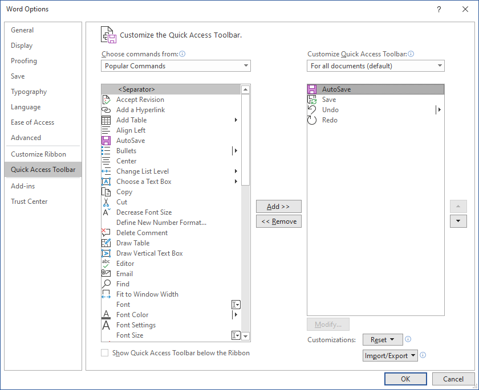479x390 pixels.
Task: Expand the Change List Level submenu arrow
Action: tap(236, 171)
